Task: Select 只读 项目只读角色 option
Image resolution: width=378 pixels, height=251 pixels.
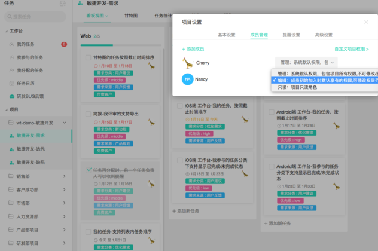Action: (x=325, y=87)
